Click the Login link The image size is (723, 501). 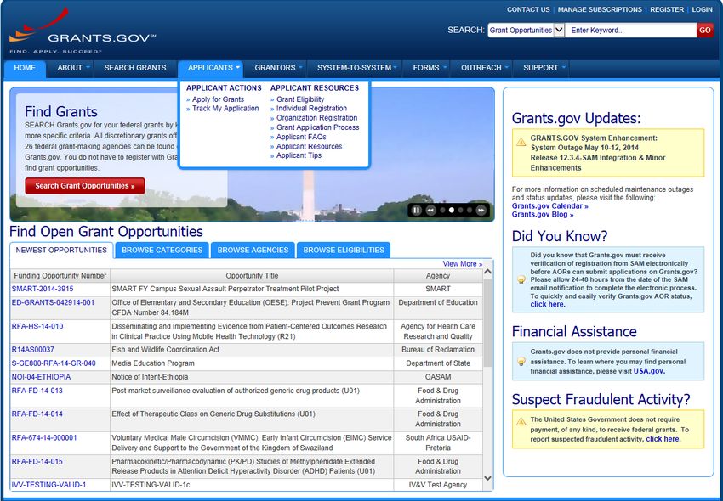point(703,9)
